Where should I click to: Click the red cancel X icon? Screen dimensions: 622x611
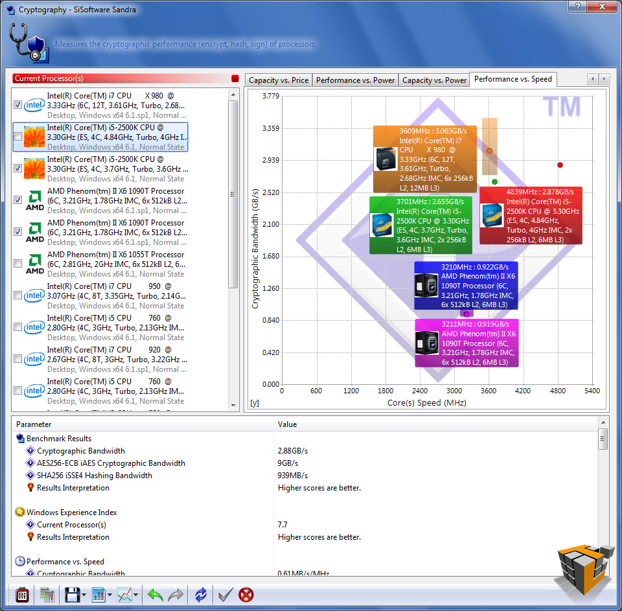[246, 595]
